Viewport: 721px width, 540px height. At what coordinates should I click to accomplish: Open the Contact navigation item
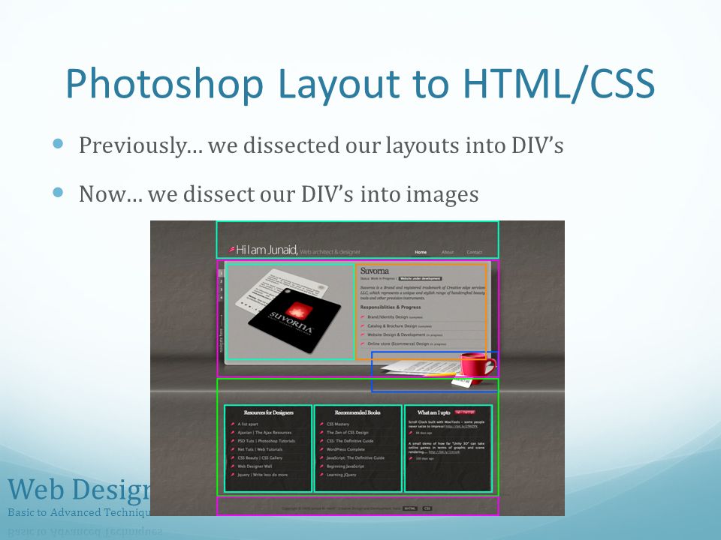[x=474, y=252]
